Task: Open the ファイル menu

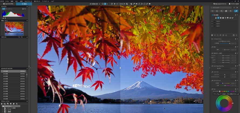Action: tap(7, 1)
